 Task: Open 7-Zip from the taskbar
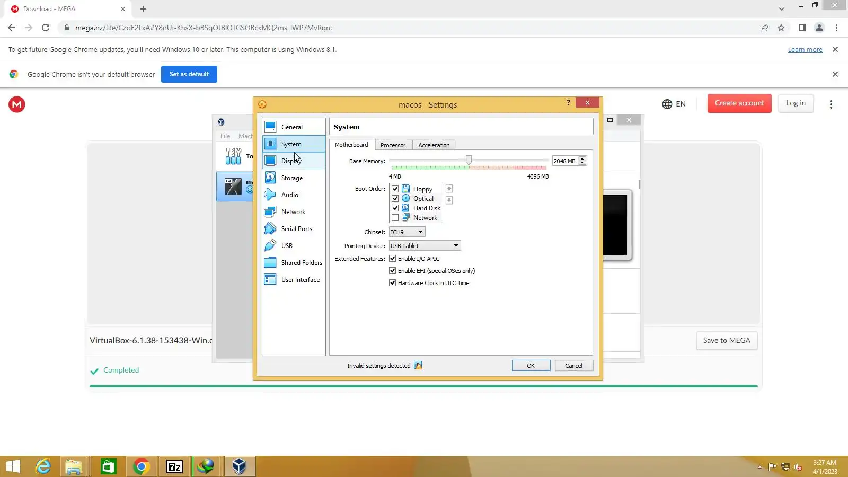(174, 466)
